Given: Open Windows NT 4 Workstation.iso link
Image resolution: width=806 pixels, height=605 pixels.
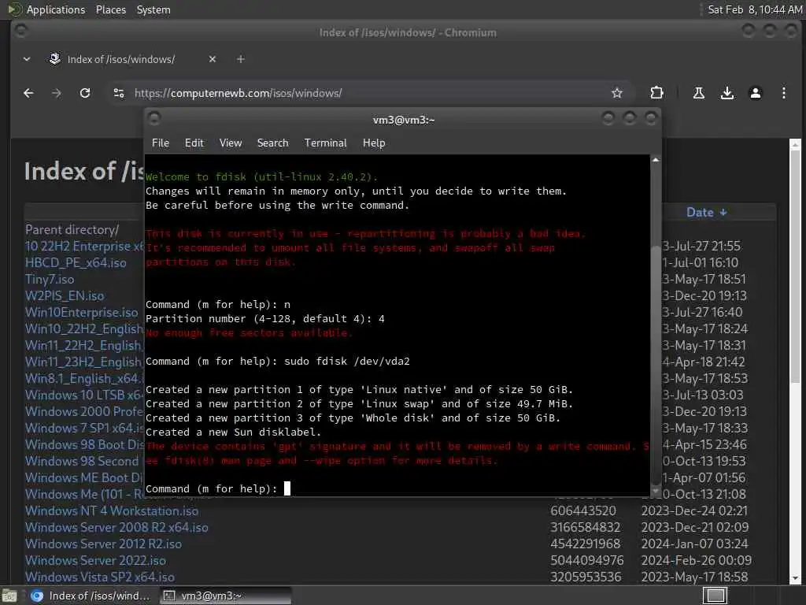Looking at the screenshot, I should point(112,510).
